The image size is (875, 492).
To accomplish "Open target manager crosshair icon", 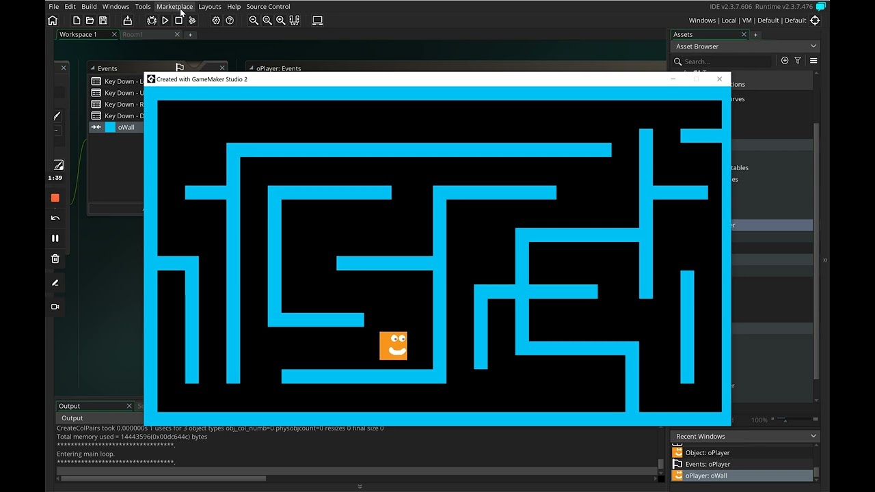I will click(815, 20).
